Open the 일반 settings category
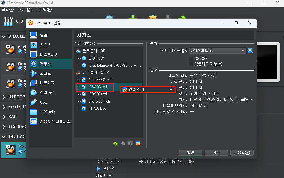Viewport: 284px width, 178px height. tap(51, 35)
